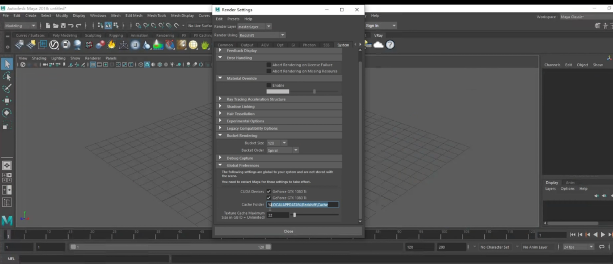
Task: Activate the Scale tool in the toolbox
Action: click(x=7, y=125)
